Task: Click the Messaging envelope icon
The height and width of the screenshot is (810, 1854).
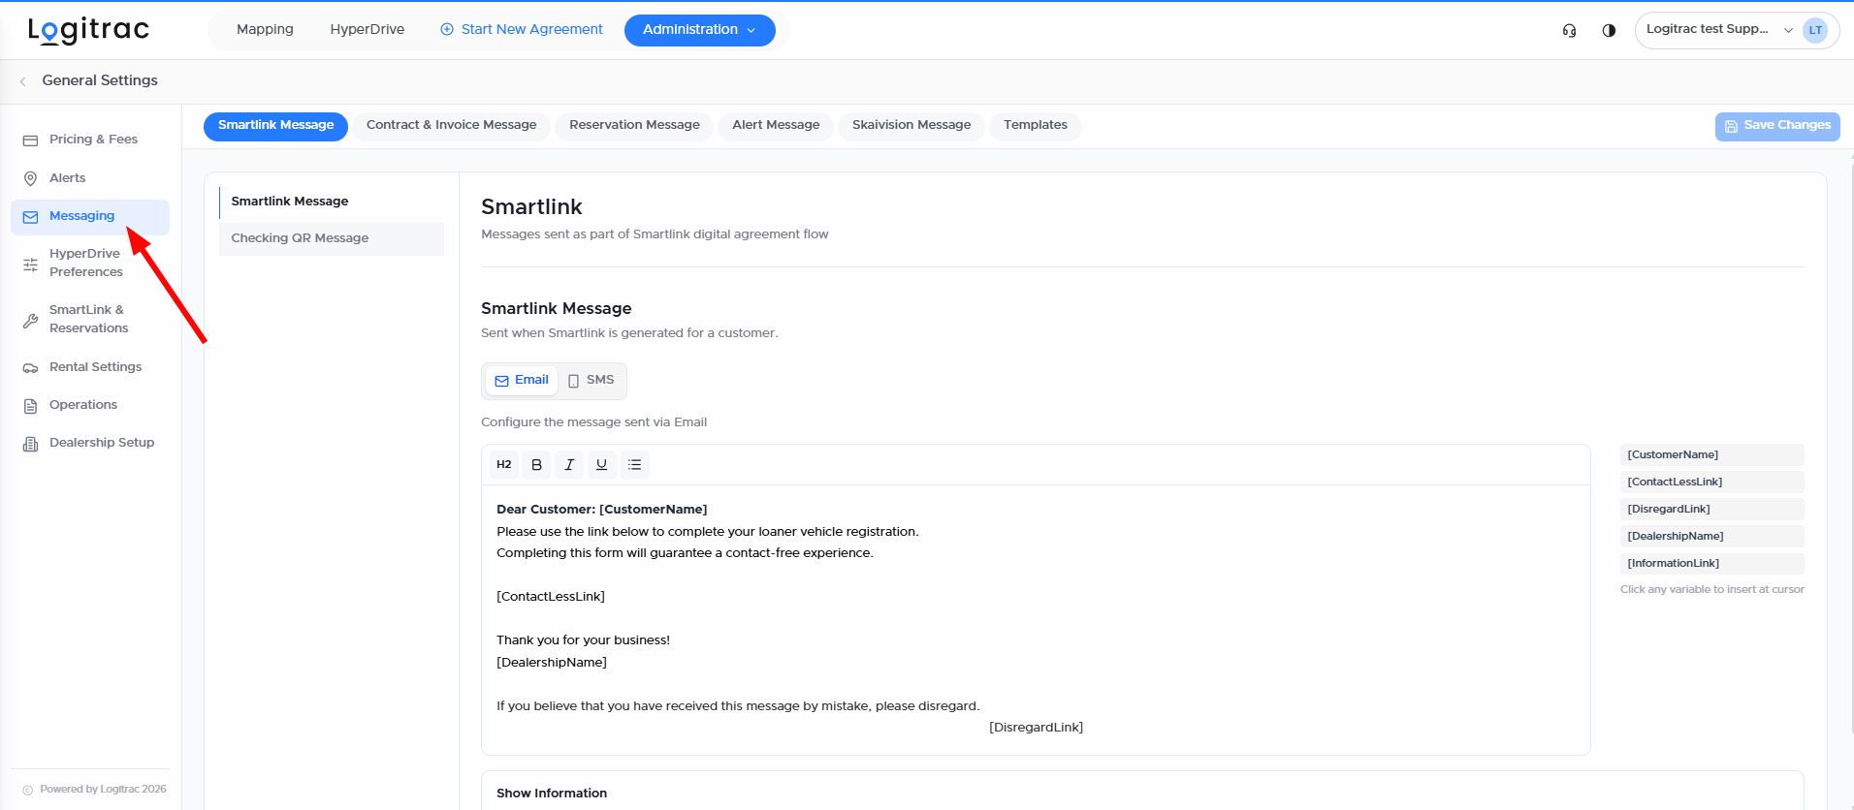Action: [30, 217]
